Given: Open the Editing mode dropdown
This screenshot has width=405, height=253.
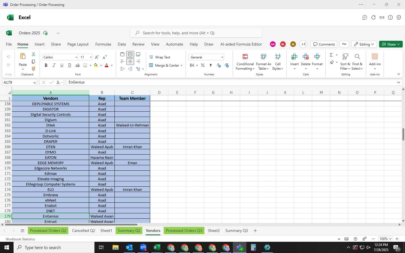Looking at the screenshot, I should (x=364, y=44).
